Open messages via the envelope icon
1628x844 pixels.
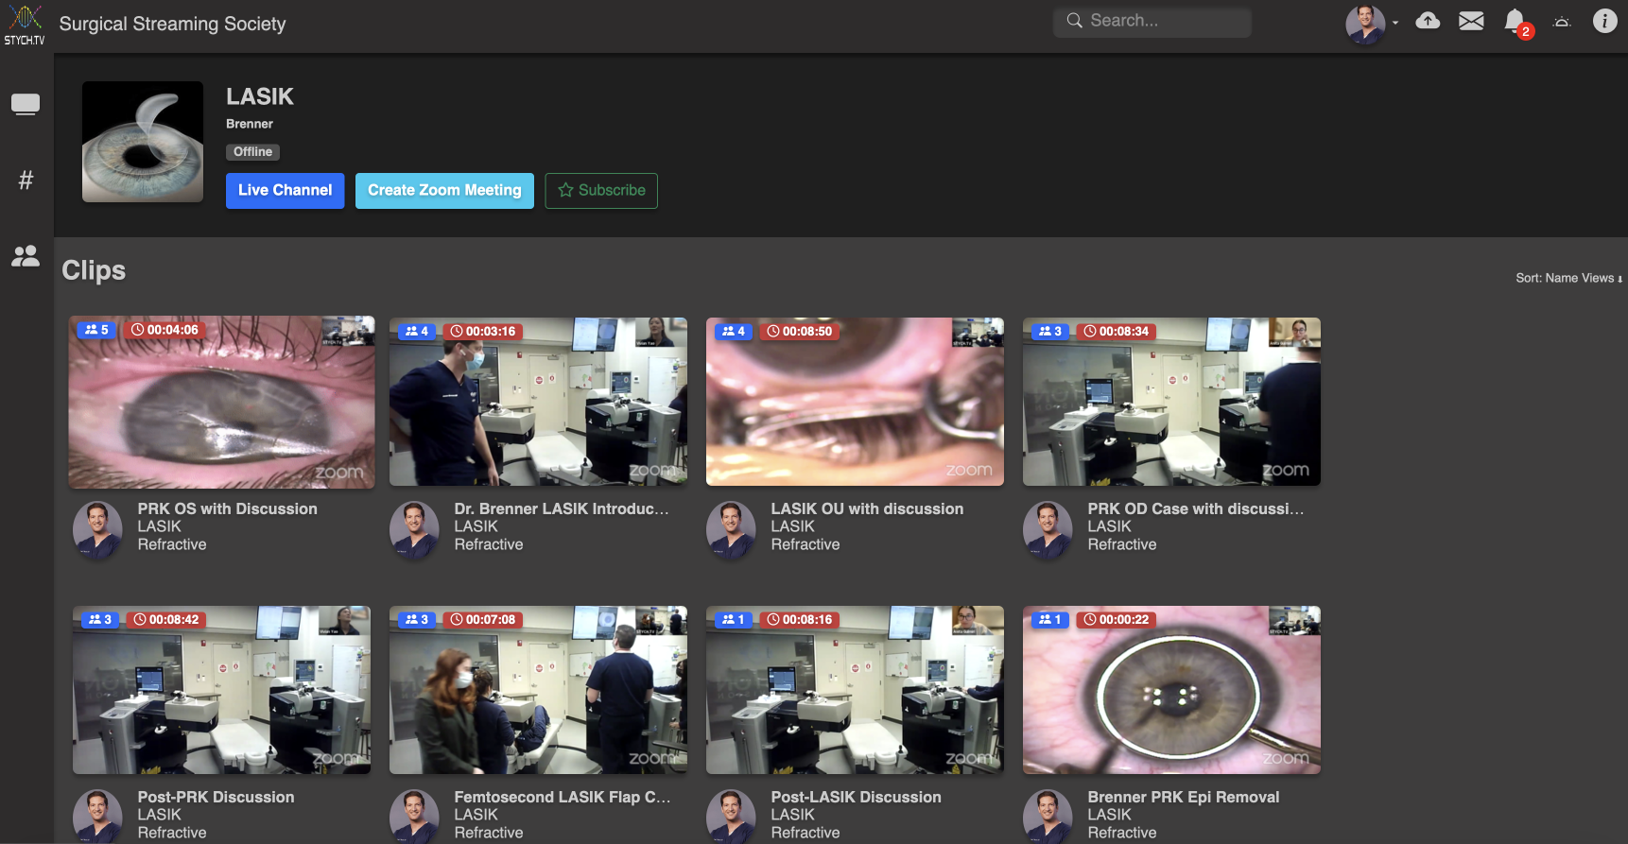pos(1471,21)
